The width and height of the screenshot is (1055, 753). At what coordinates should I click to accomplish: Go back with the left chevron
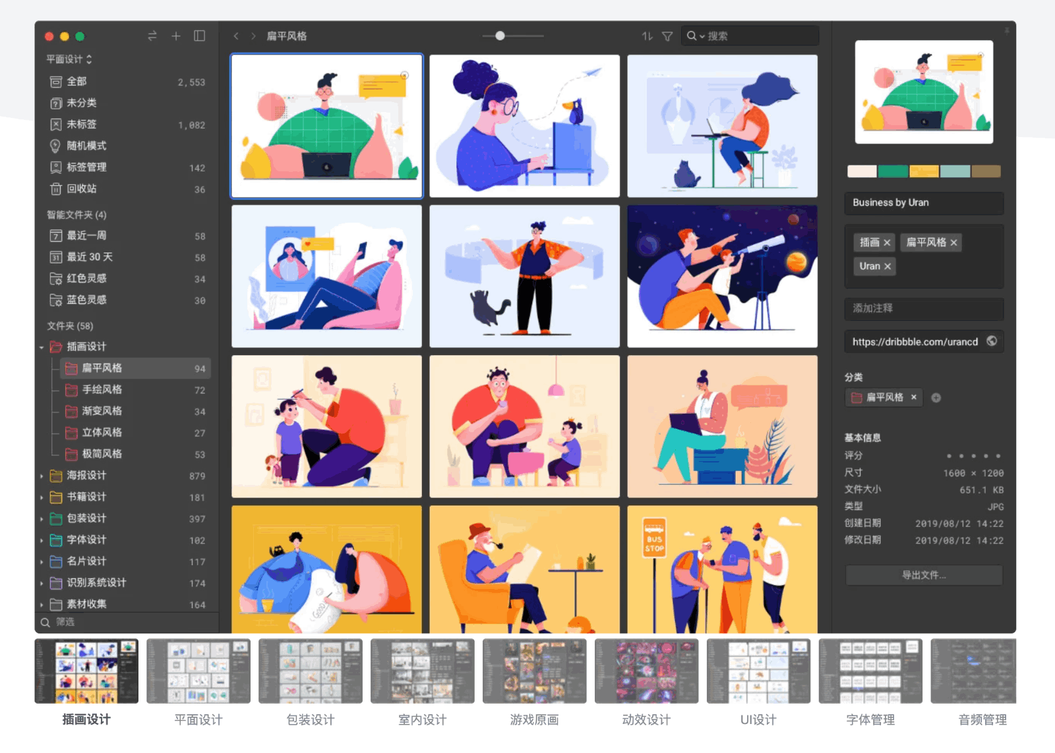click(236, 36)
